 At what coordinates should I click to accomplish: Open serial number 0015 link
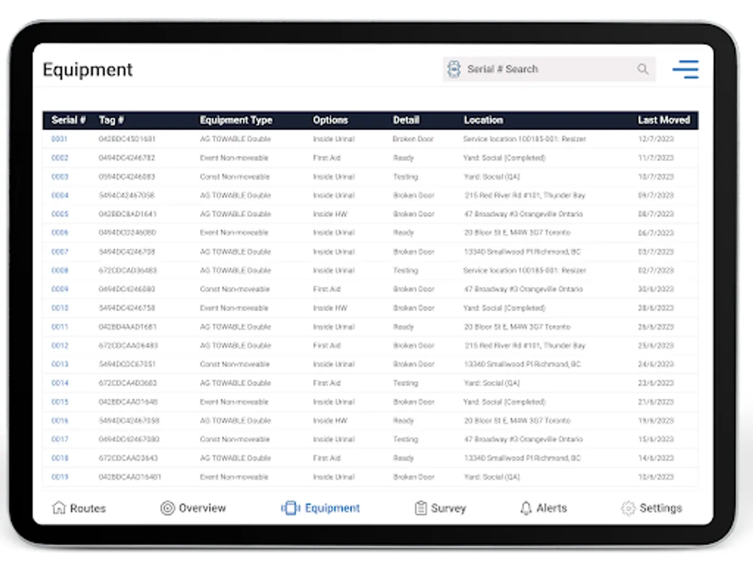[60, 402]
